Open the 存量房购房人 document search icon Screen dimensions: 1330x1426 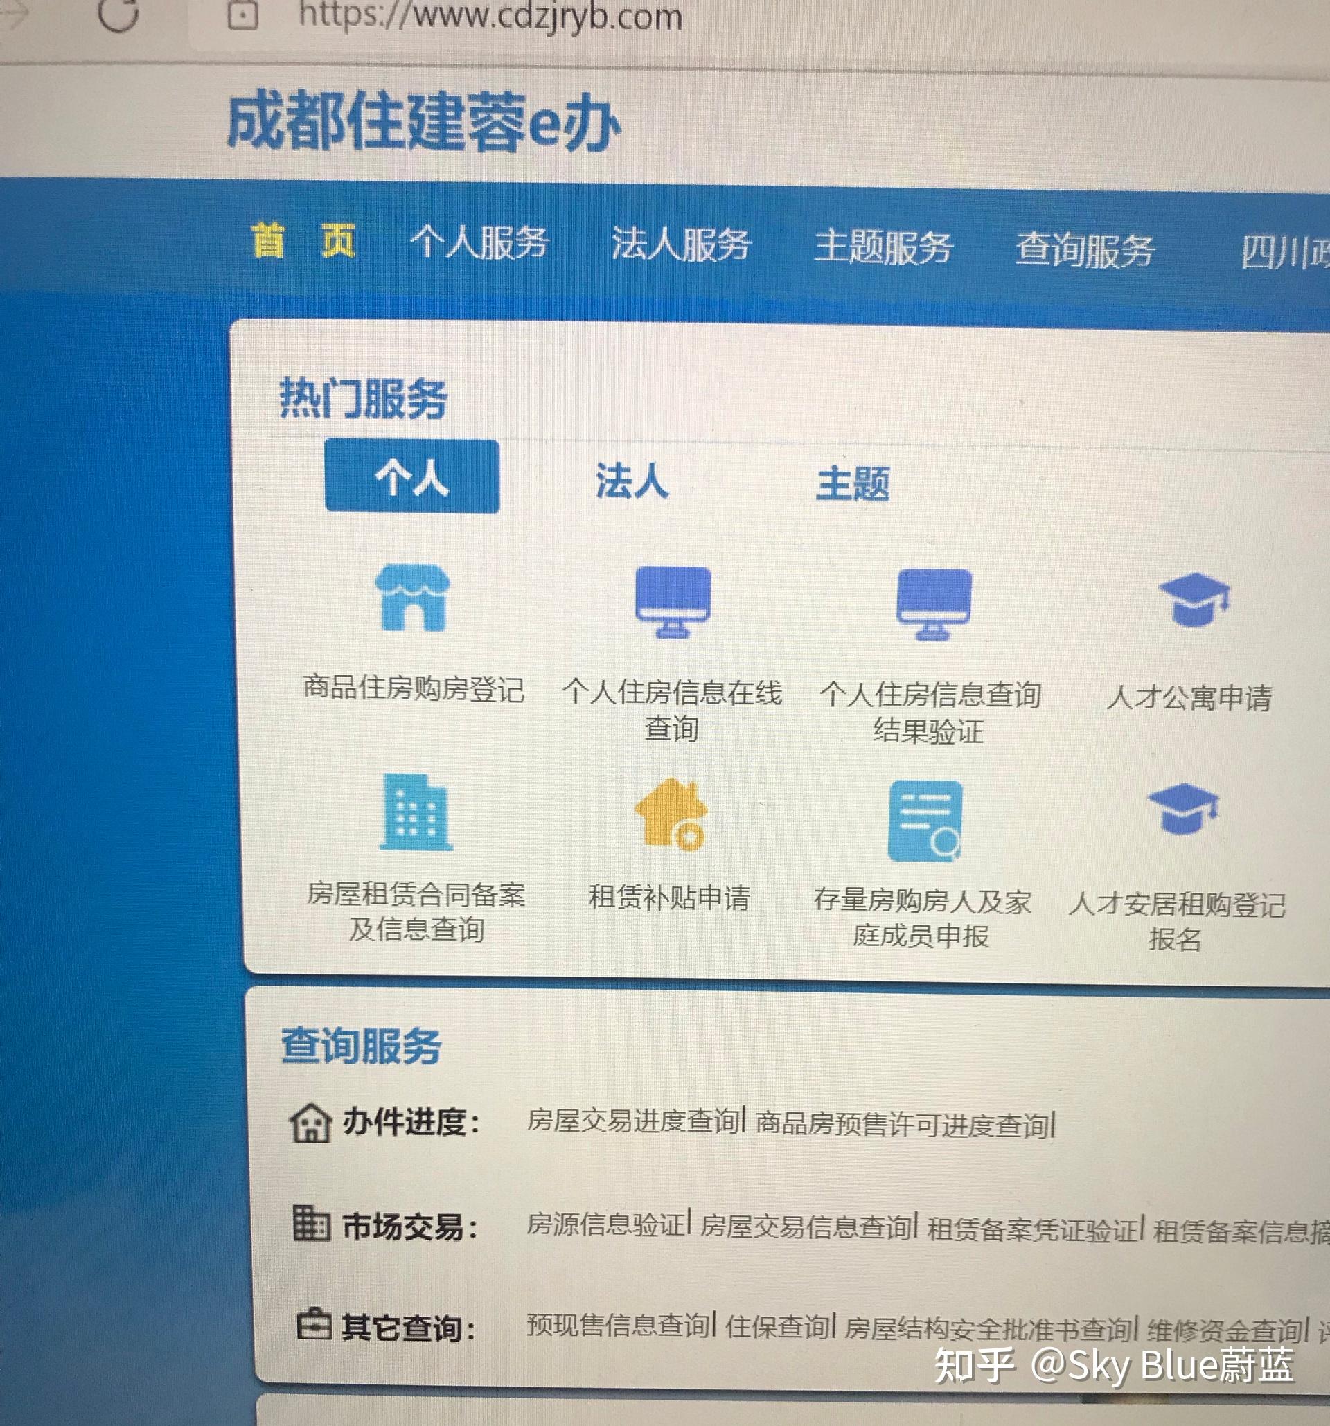(x=925, y=821)
